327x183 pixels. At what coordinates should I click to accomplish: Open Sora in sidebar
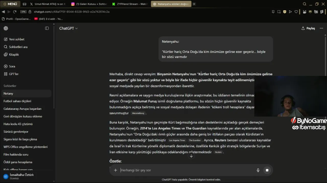click(x=10, y=66)
